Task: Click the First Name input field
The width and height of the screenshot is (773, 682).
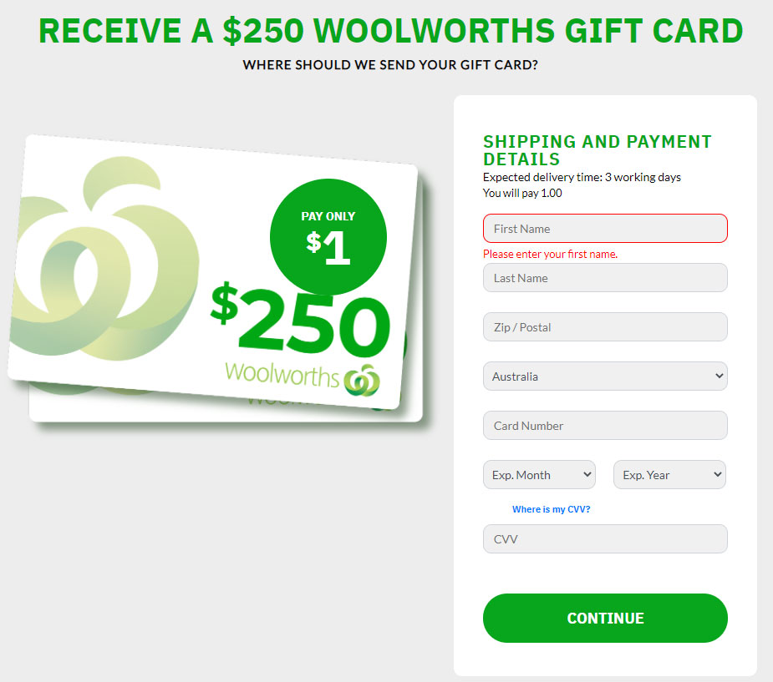Action: pyautogui.click(x=605, y=229)
